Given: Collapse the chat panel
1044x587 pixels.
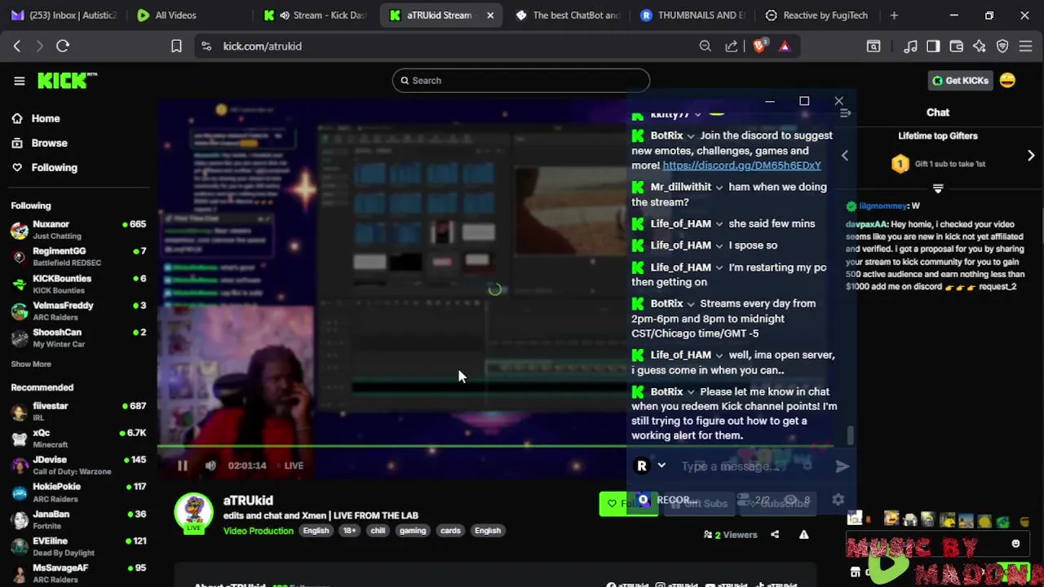Looking at the screenshot, I should pyautogui.click(x=846, y=113).
